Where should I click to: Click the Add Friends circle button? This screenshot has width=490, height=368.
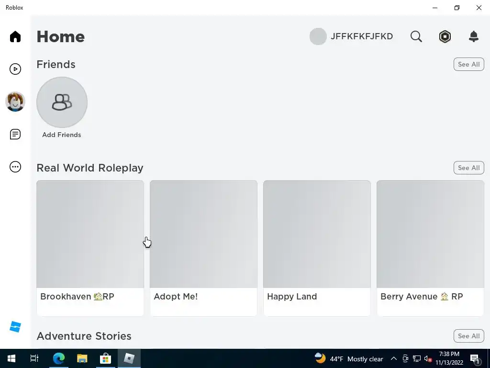[62, 103]
